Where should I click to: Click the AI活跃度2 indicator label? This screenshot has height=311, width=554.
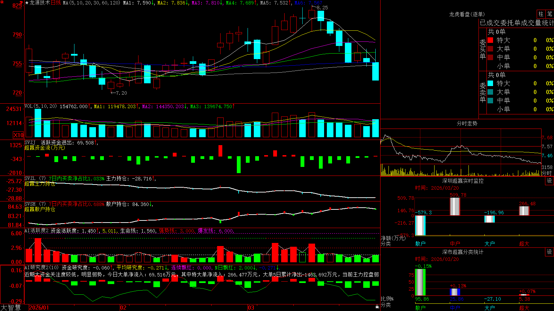[36, 230]
